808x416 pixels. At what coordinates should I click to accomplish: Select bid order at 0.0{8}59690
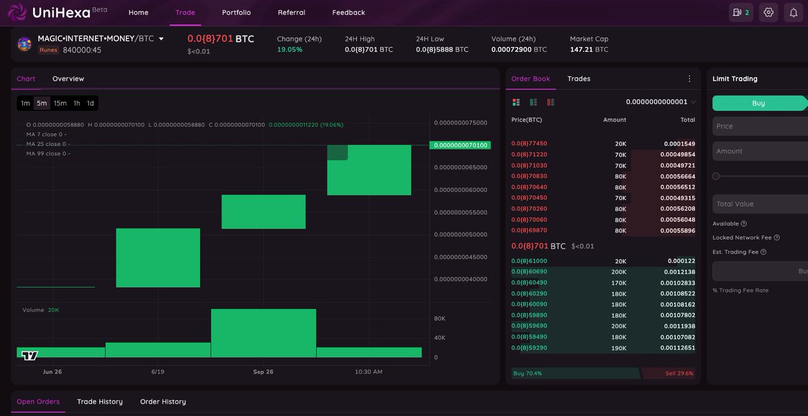click(603, 326)
